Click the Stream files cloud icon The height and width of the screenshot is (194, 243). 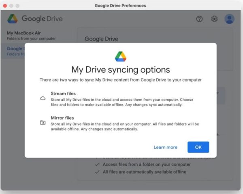[43, 98]
